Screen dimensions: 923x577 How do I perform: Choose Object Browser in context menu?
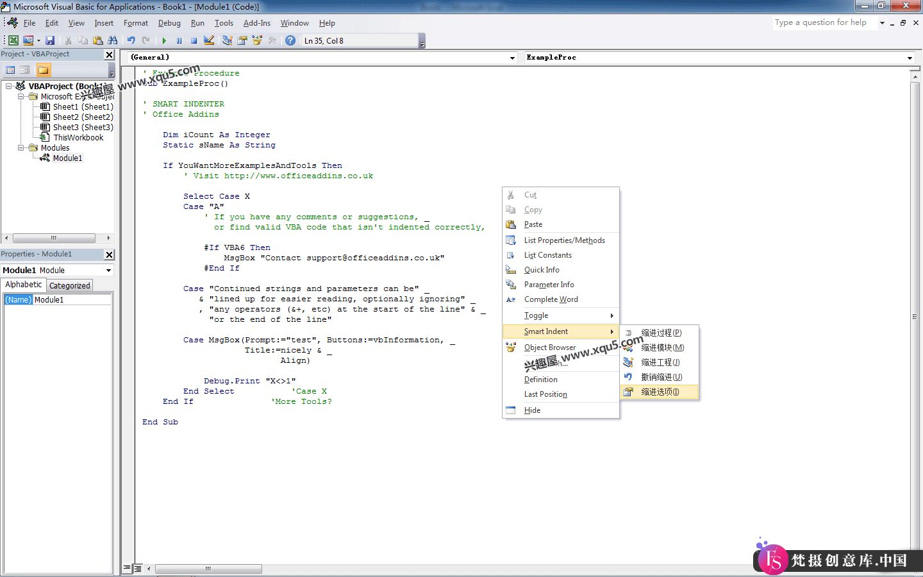click(x=561, y=347)
